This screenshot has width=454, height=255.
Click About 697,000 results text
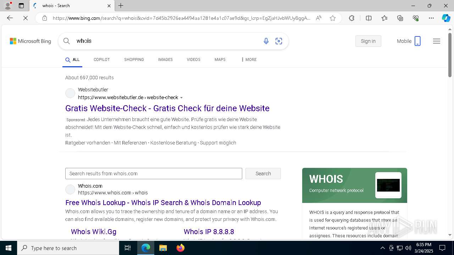tap(89, 78)
